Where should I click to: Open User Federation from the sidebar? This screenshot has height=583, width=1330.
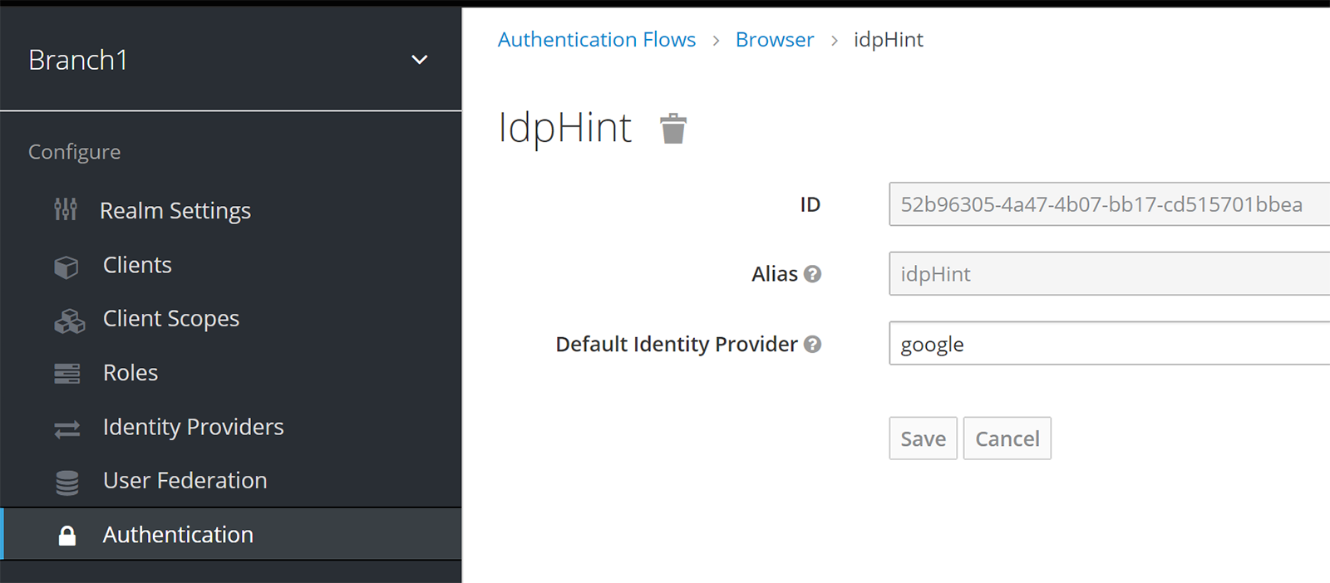[x=185, y=481]
